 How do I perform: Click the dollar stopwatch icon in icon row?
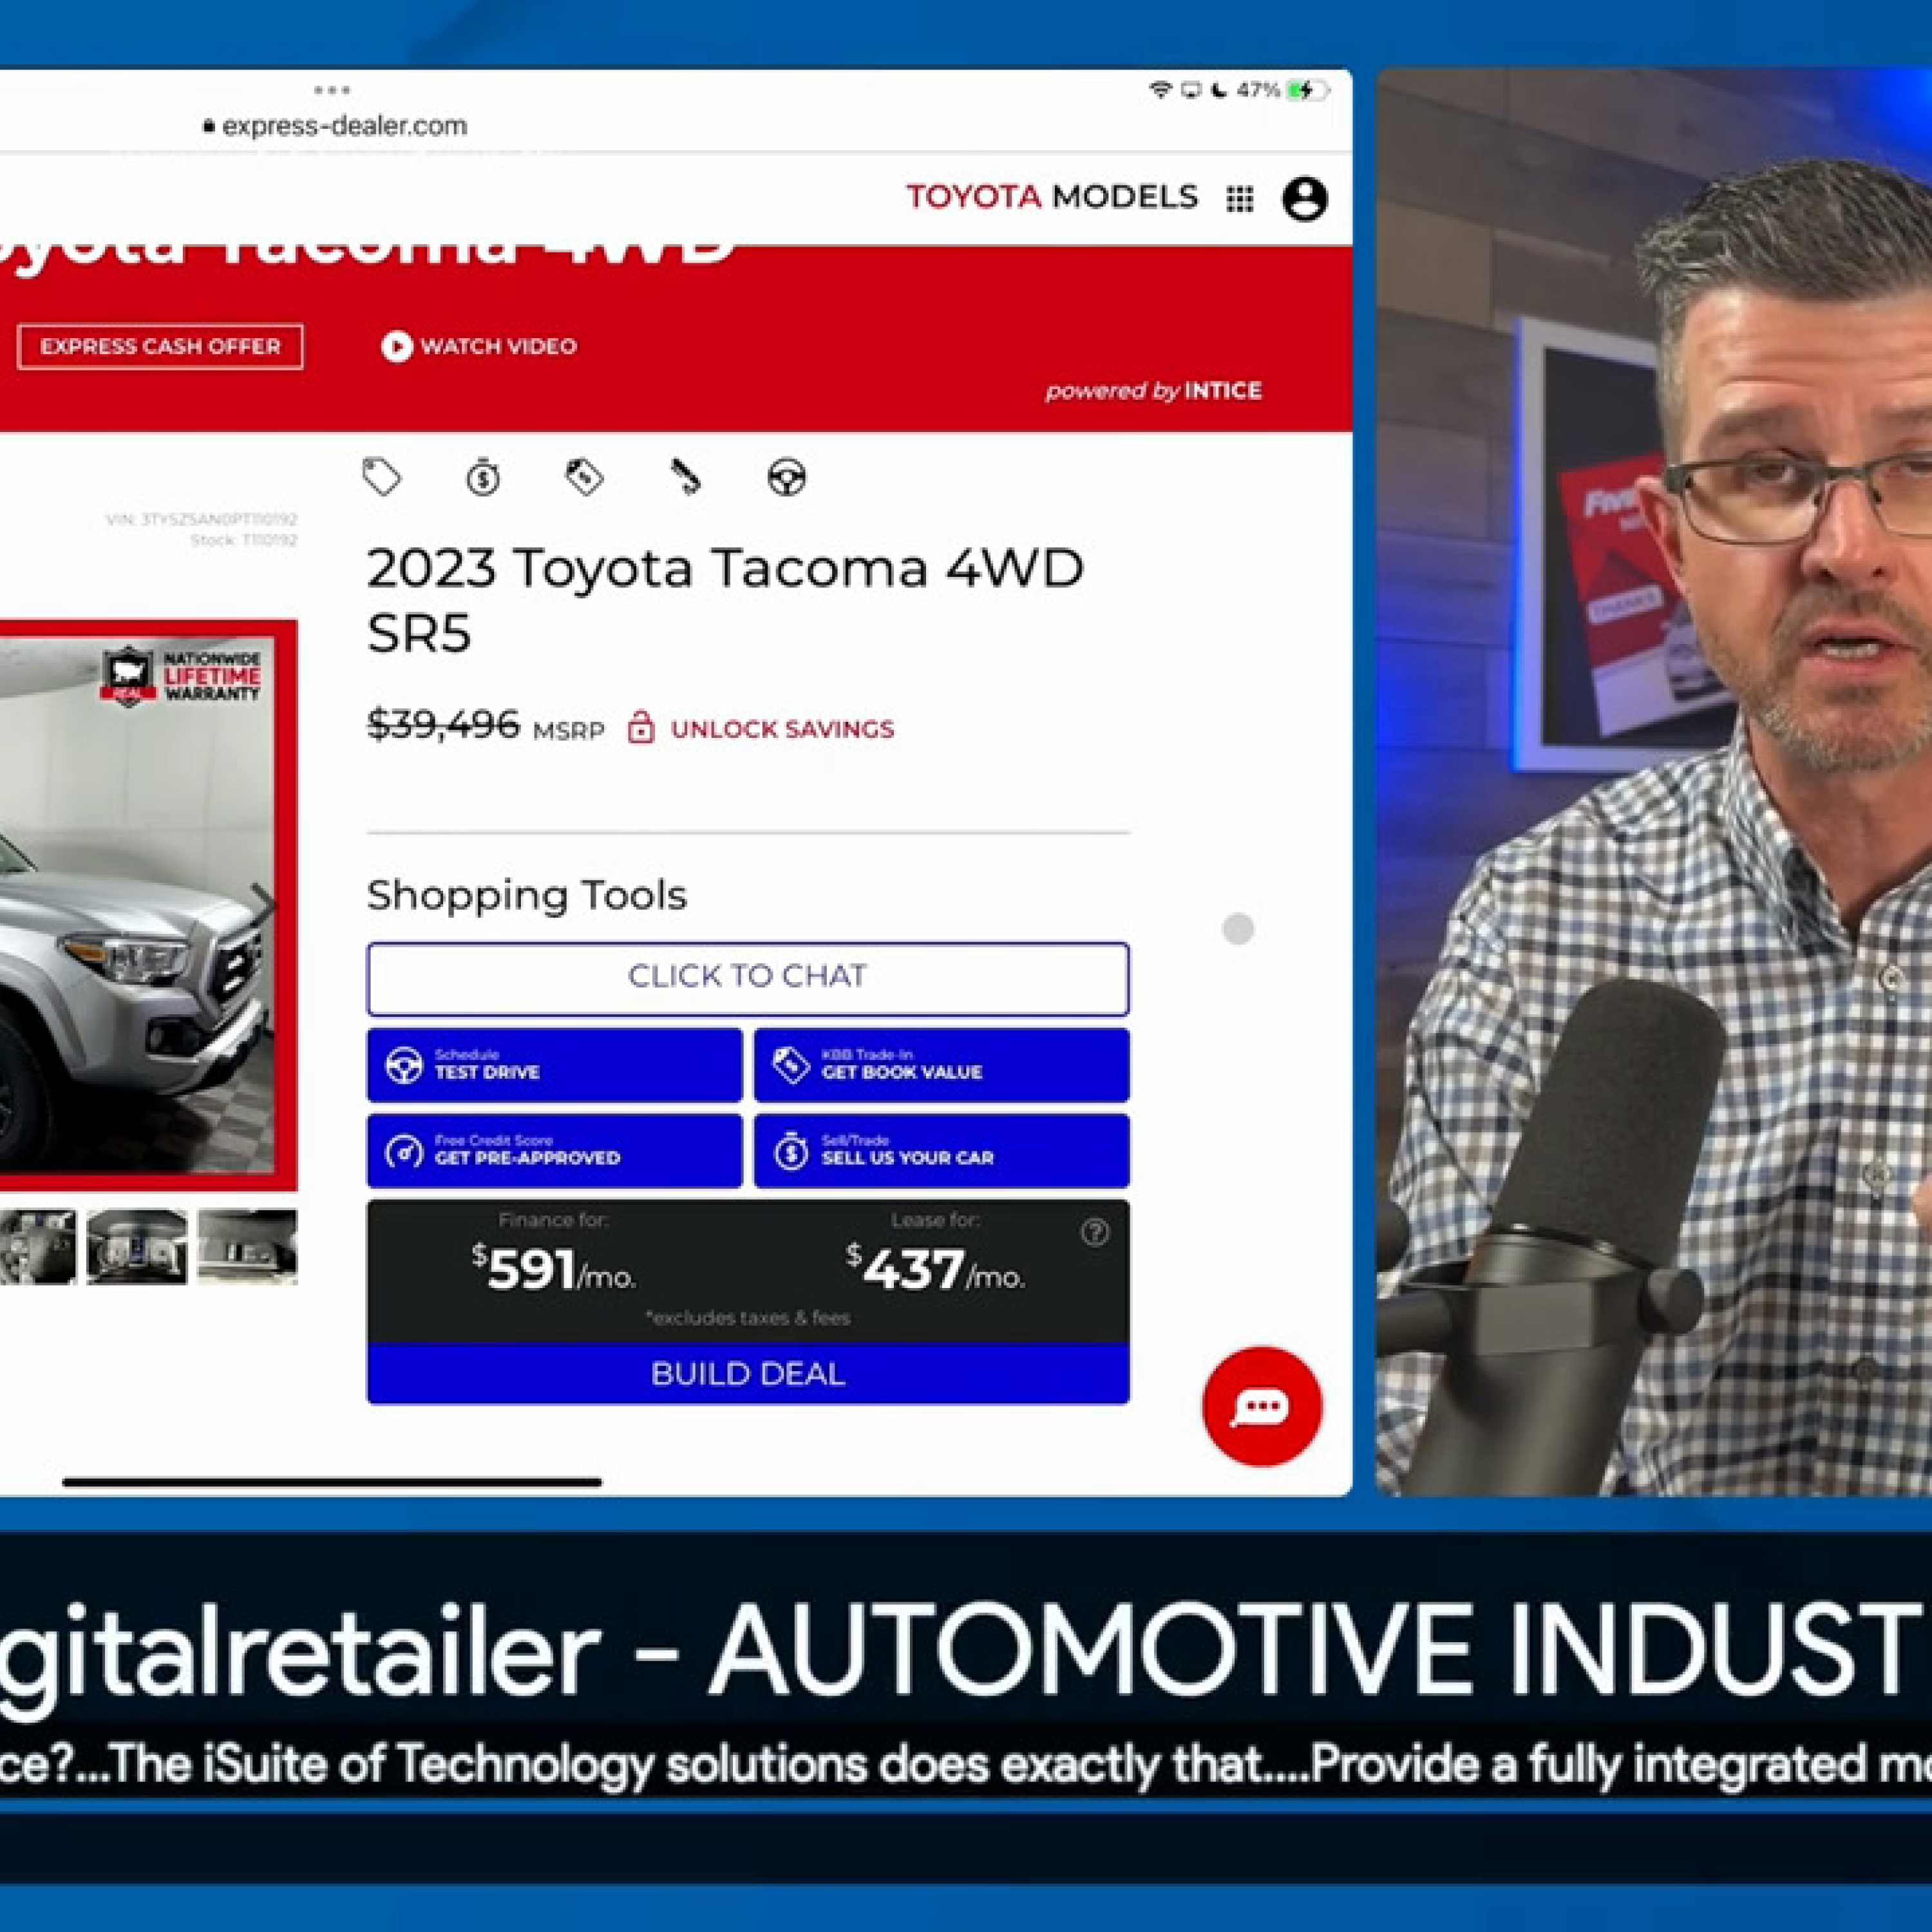pos(483,477)
